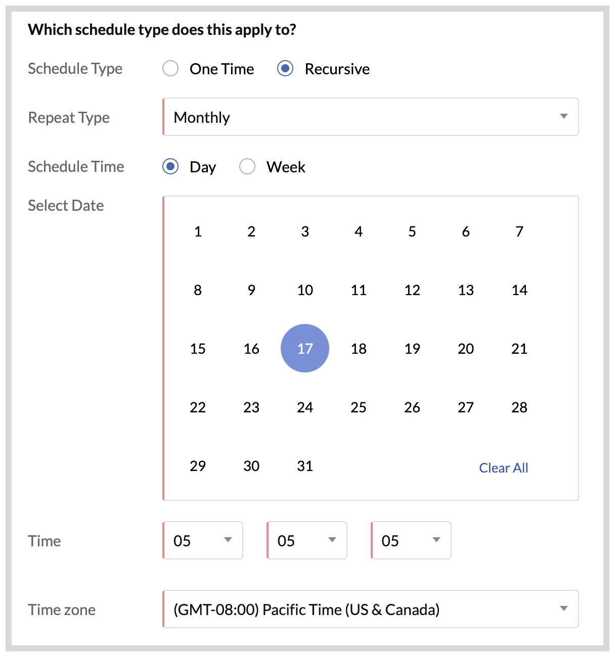The image size is (615, 657).
Task: Deselect the highlighted date 17
Action: click(x=305, y=348)
